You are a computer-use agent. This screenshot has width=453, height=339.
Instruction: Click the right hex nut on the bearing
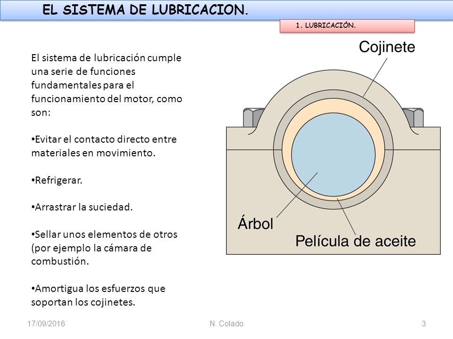(x=414, y=118)
